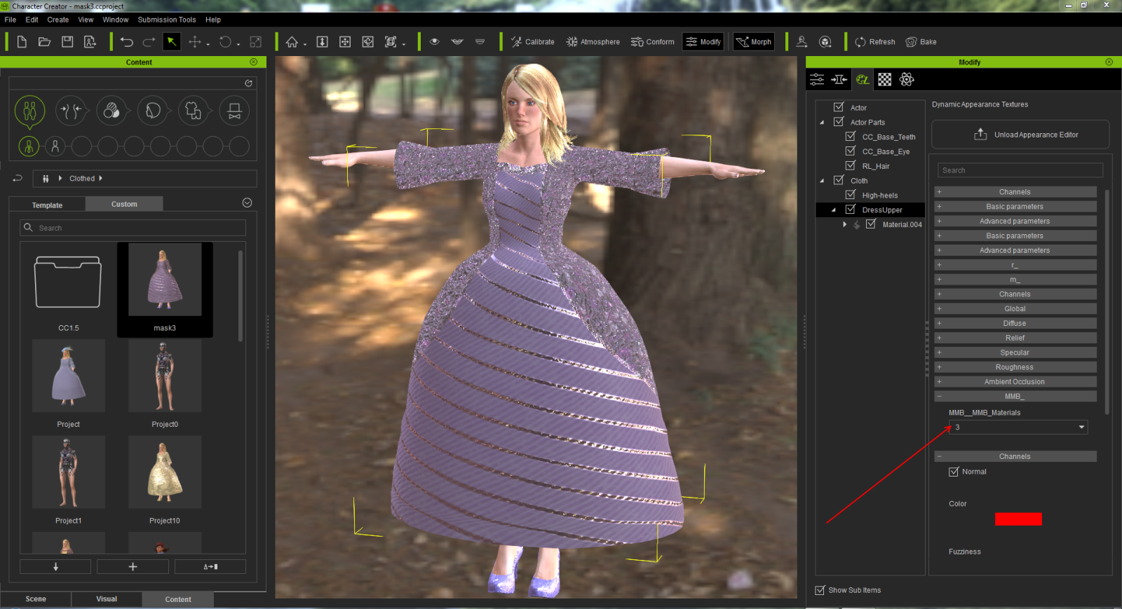Click the down arrow apply button
This screenshot has width=1122, height=609.
coord(55,566)
